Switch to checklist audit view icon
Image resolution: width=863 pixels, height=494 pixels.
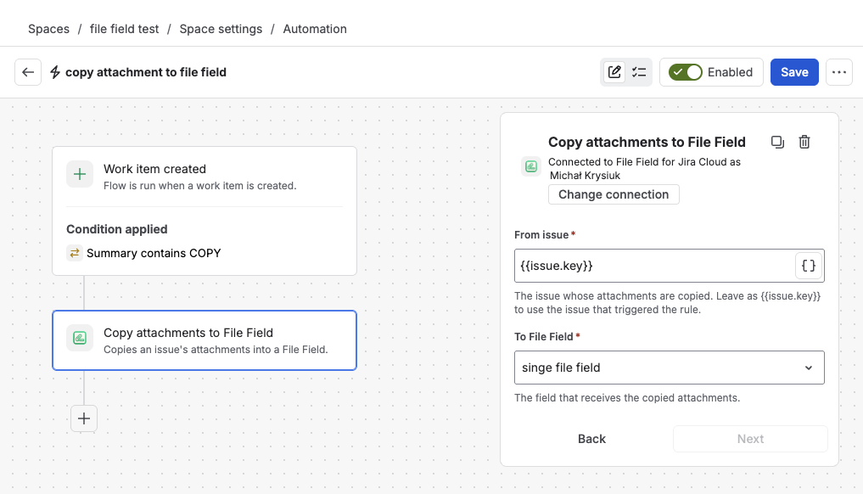(639, 72)
